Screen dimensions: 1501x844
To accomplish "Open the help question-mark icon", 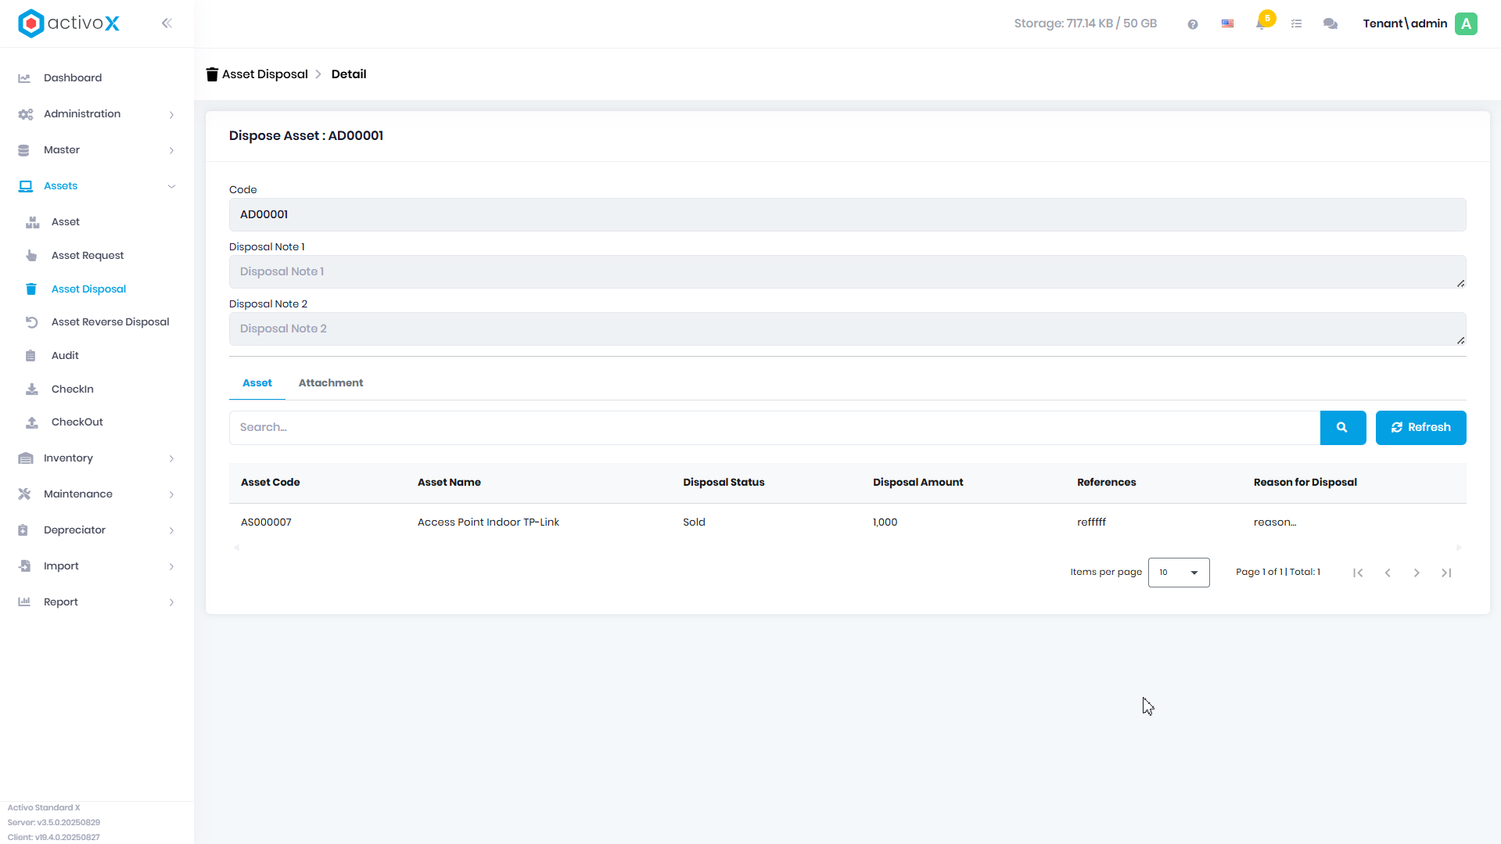I will [1192, 24].
